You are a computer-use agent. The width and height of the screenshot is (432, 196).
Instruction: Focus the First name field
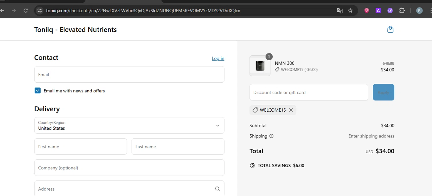tap(81, 147)
